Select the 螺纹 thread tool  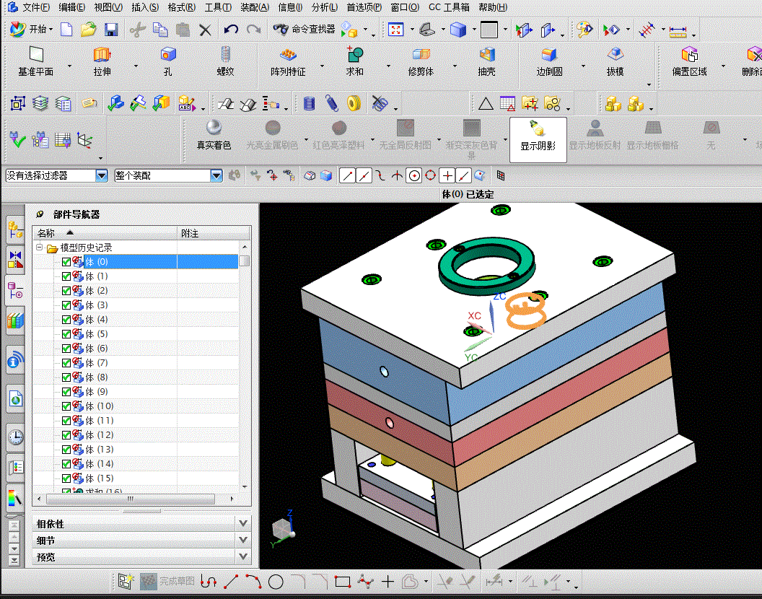pos(225,61)
